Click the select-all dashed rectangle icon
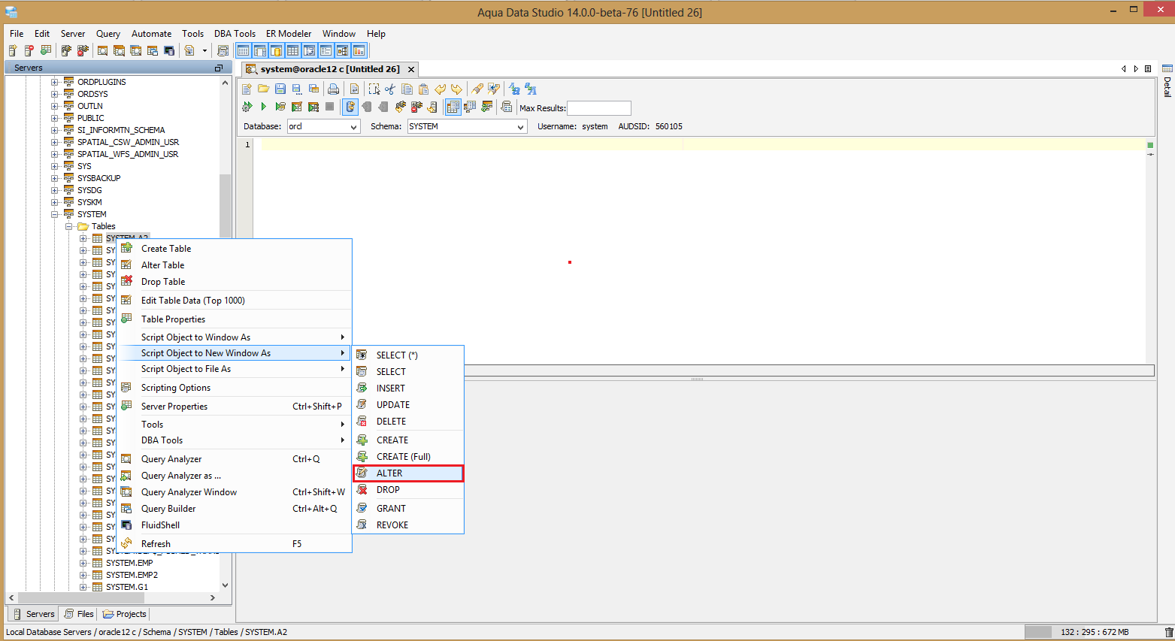The width and height of the screenshot is (1175, 641). [374, 89]
